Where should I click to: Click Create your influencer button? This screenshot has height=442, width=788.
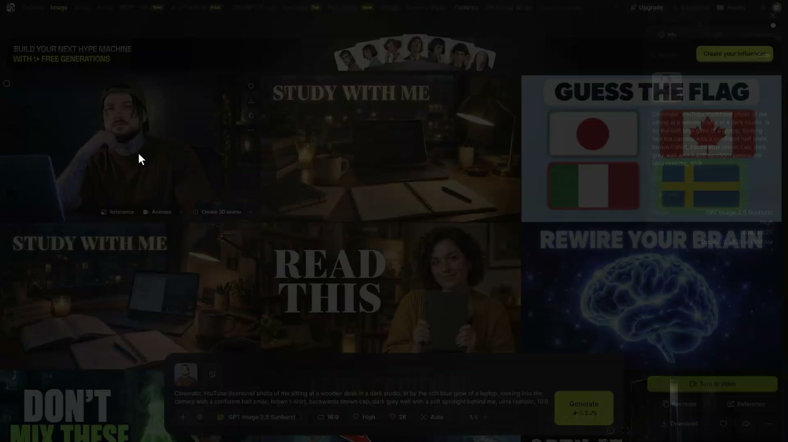[734, 54]
